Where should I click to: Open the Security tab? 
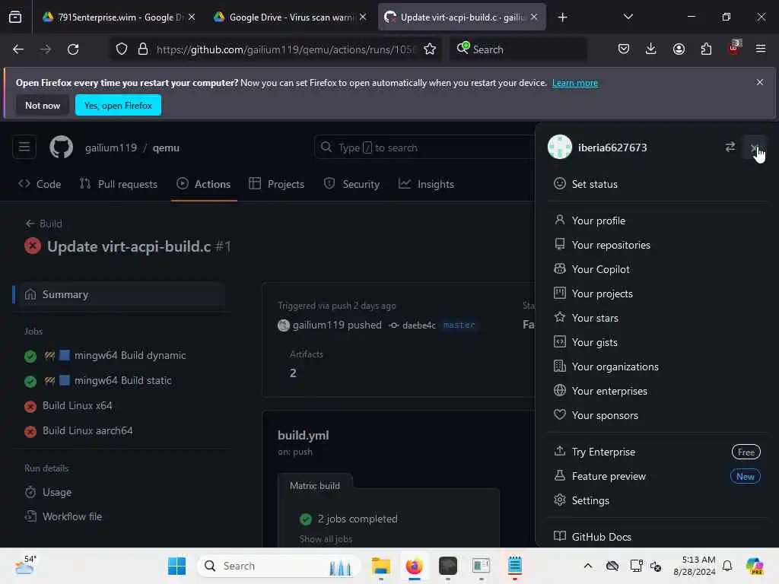coord(351,184)
